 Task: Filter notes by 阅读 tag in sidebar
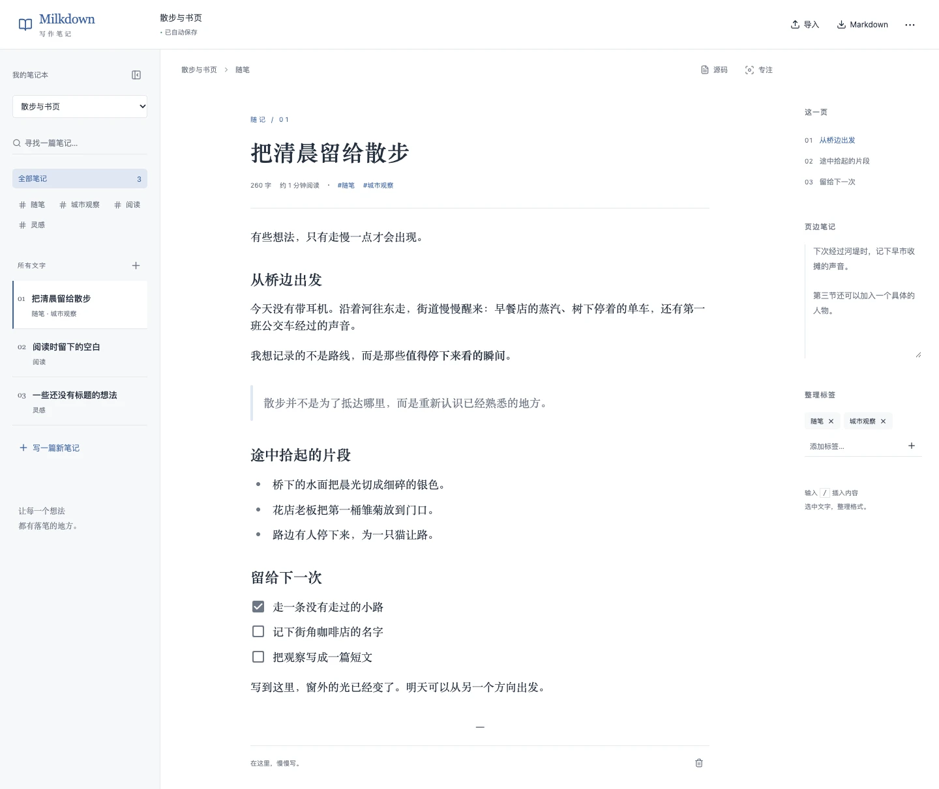pos(127,205)
